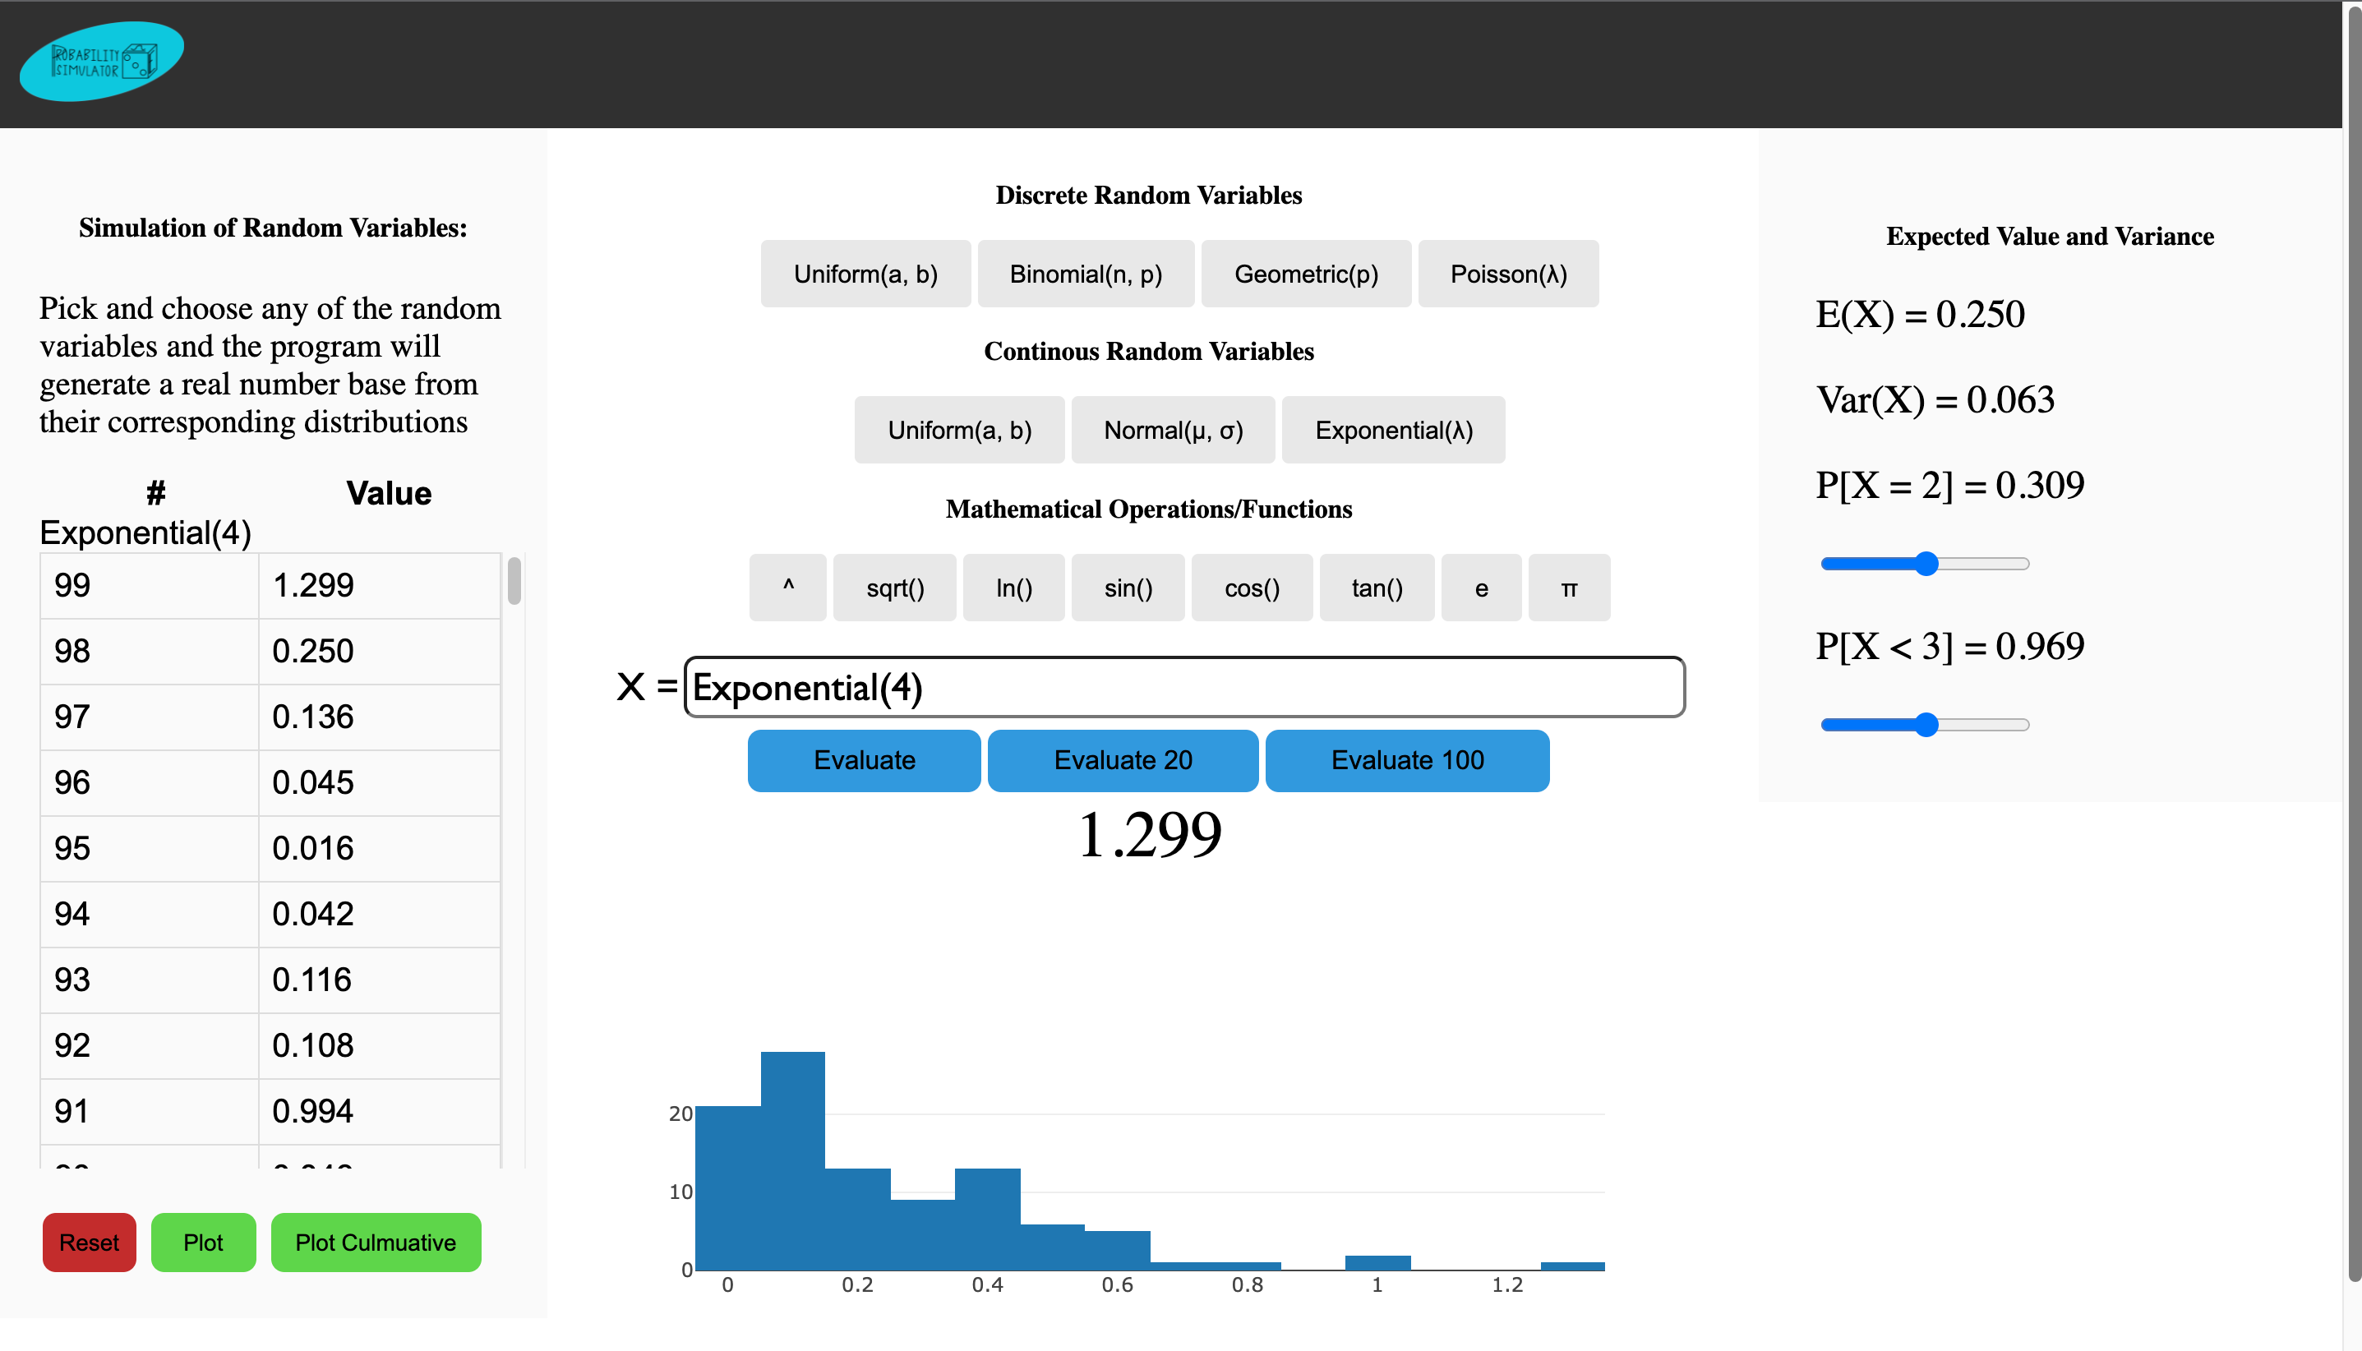
Task: Adjust the P[X = 2] slider
Action: point(1926,563)
